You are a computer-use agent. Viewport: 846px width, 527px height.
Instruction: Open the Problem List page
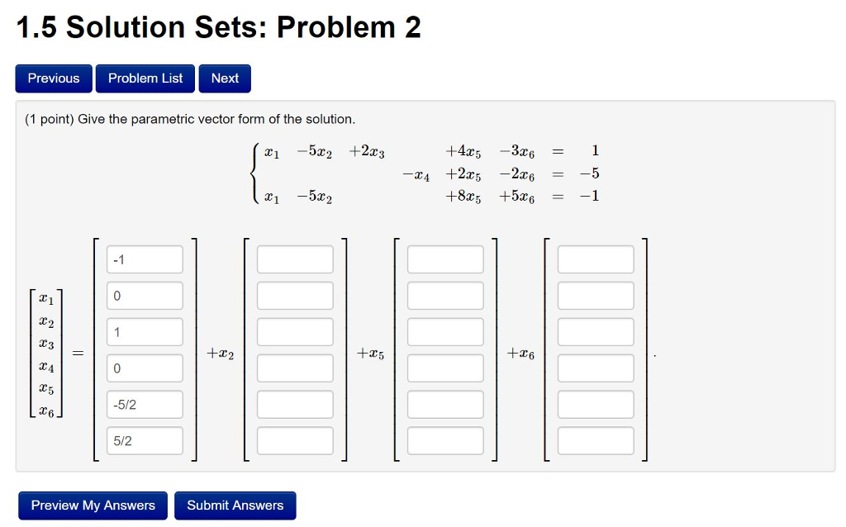(145, 78)
